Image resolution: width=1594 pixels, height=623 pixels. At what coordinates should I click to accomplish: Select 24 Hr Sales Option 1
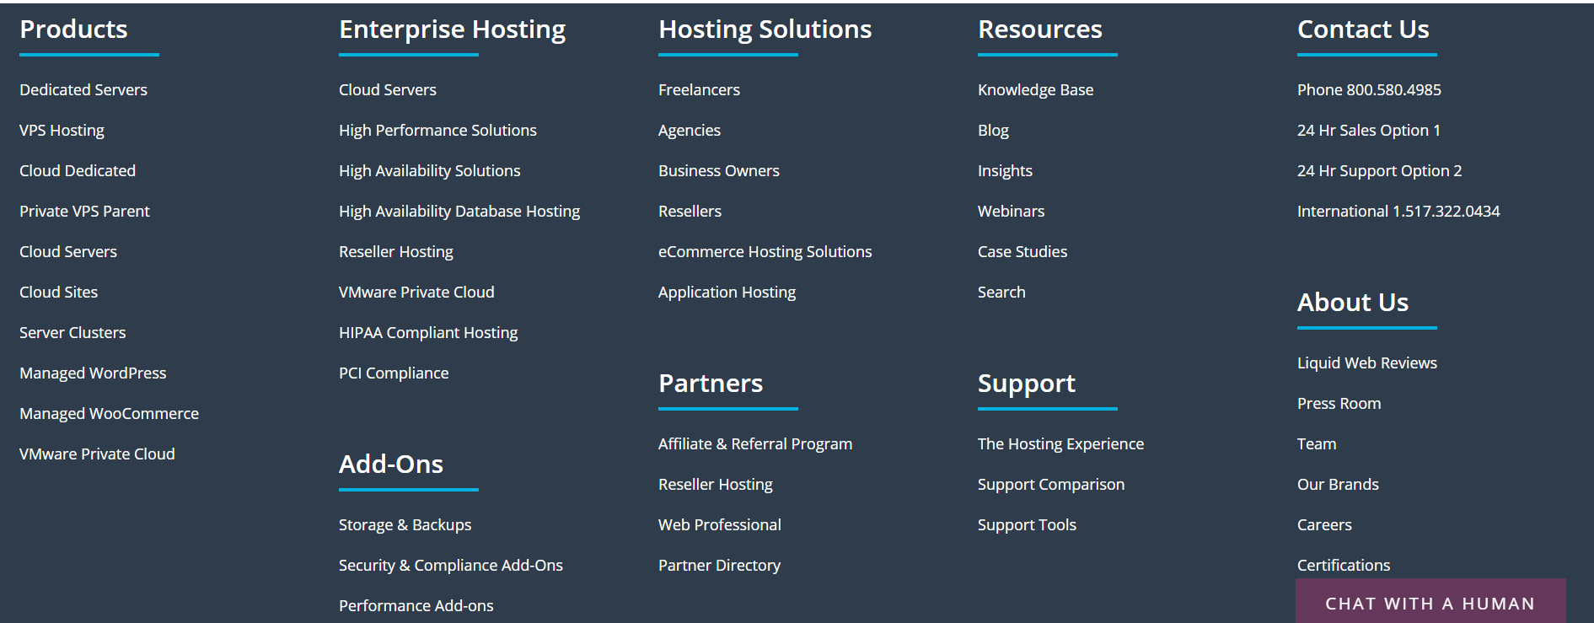pos(1369,131)
